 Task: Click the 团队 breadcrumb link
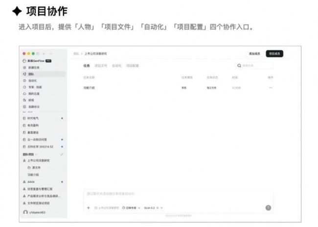tap(76, 53)
